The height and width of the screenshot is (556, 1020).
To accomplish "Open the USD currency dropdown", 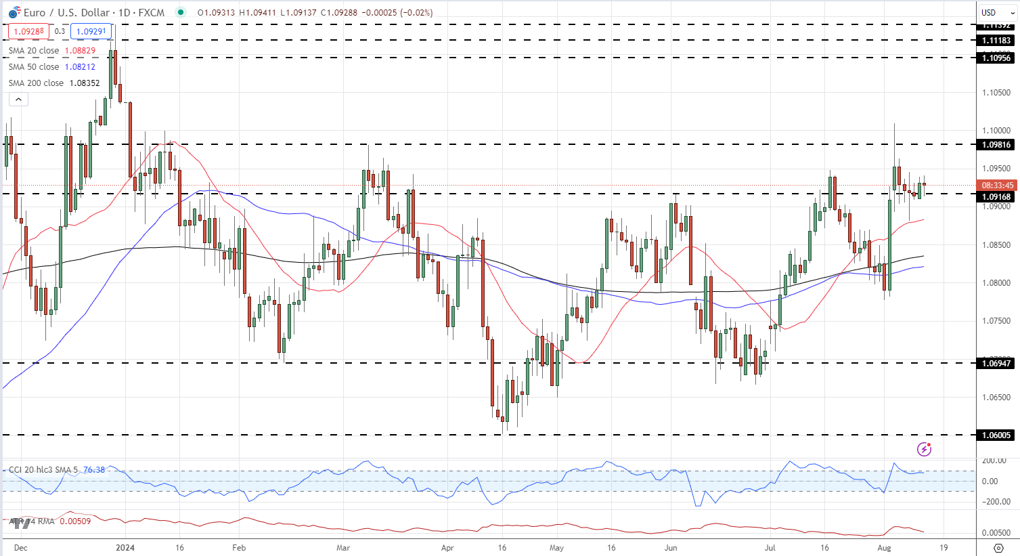I will click(996, 12).
